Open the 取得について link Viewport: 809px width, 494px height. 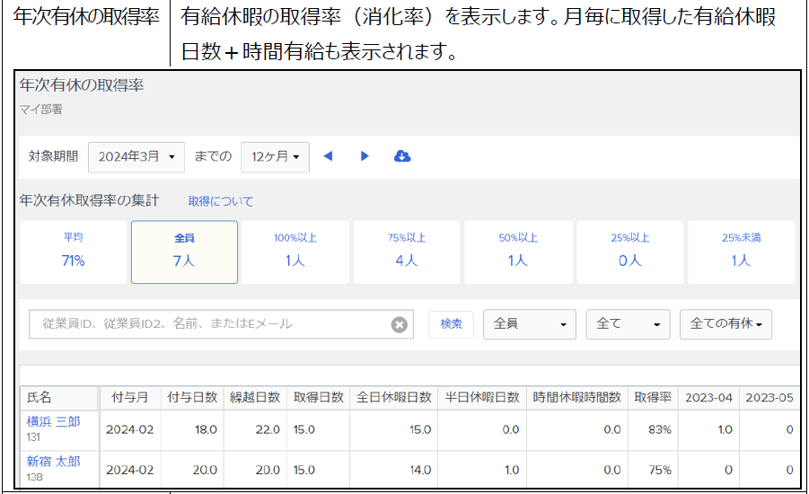(221, 201)
